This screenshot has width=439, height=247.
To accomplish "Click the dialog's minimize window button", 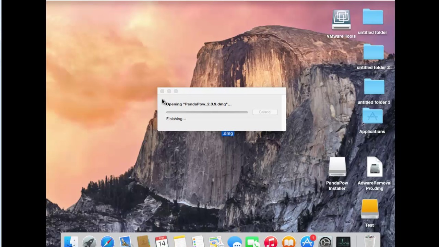I will click(x=169, y=91).
